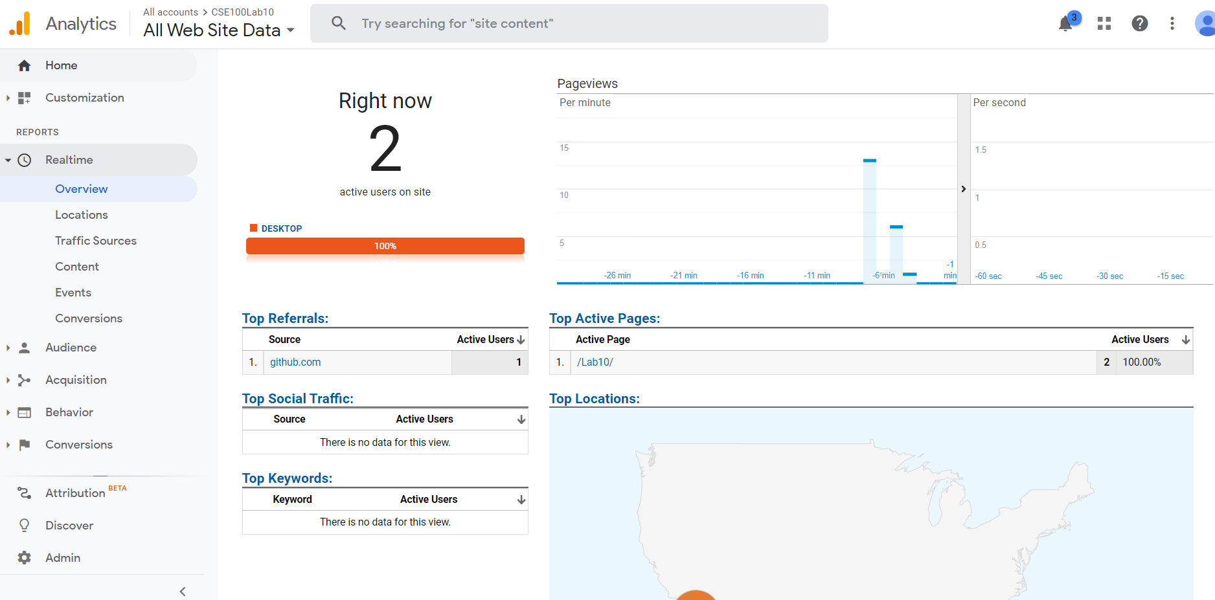Click the Per minute chart label
The width and height of the screenshot is (1215, 600).
tap(585, 103)
